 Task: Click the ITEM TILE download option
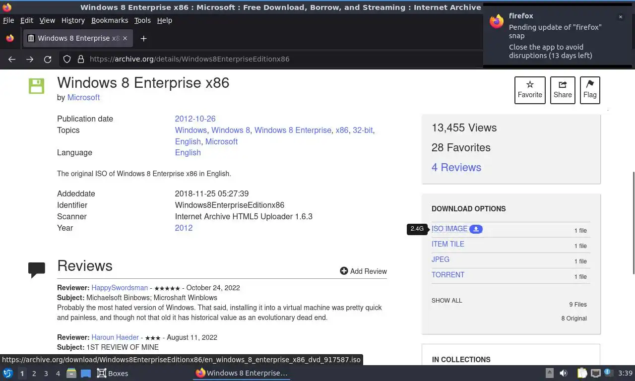click(x=448, y=244)
